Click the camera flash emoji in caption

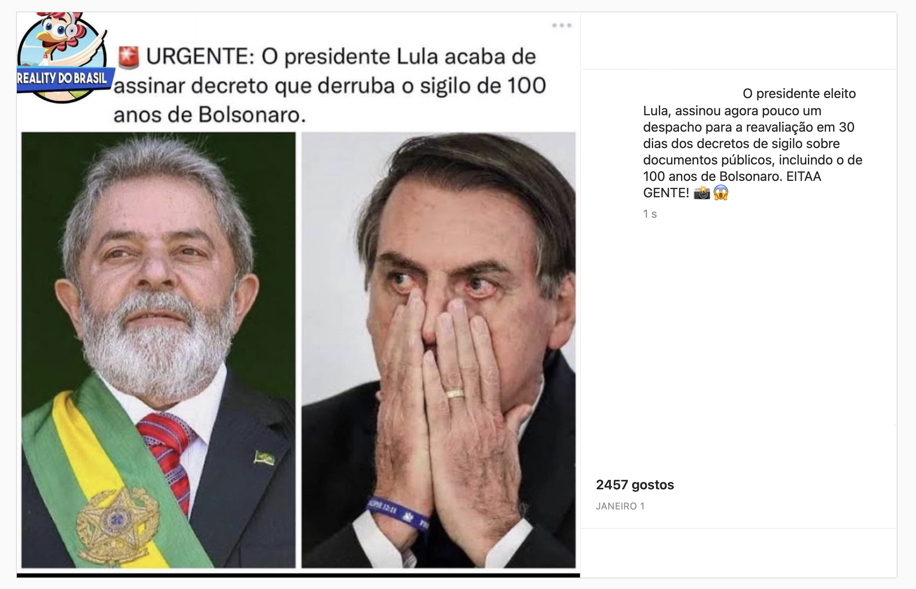coord(702,192)
